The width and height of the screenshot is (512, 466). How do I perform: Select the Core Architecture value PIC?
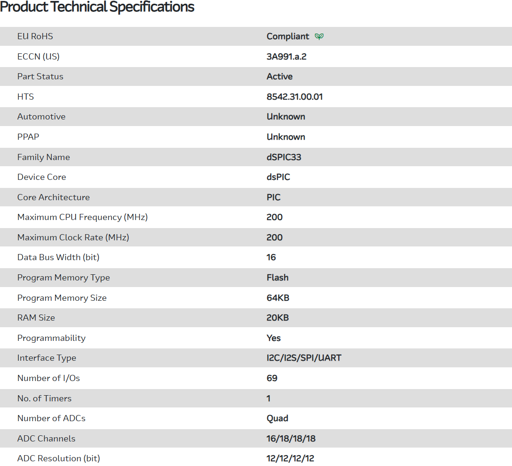(x=273, y=197)
